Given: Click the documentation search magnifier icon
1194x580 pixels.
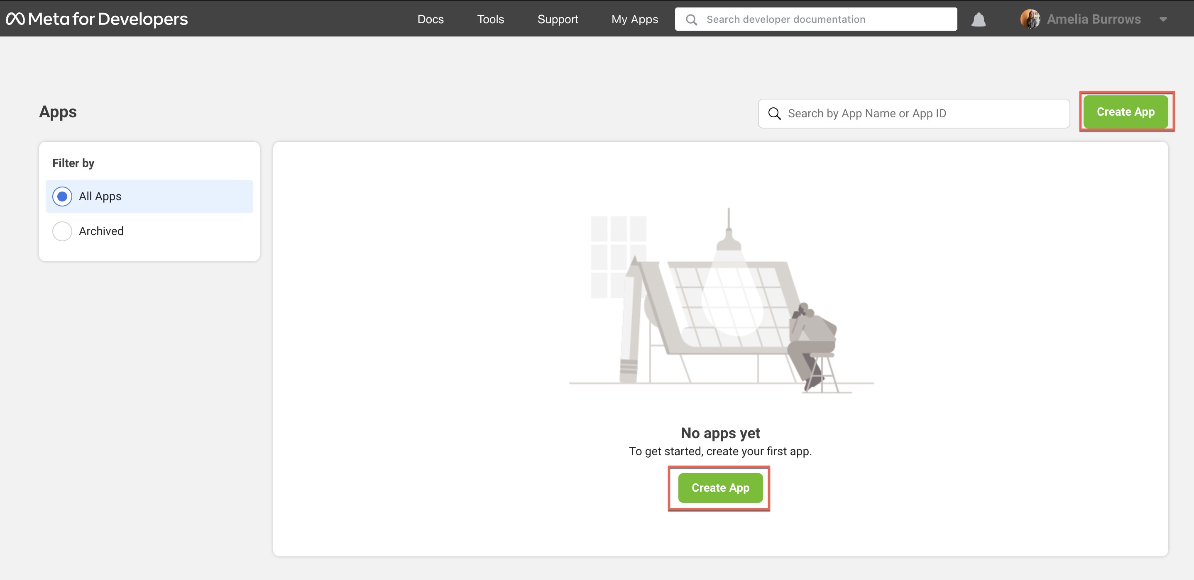Looking at the screenshot, I should coord(692,19).
